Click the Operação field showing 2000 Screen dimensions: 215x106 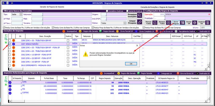[x=159, y=14]
